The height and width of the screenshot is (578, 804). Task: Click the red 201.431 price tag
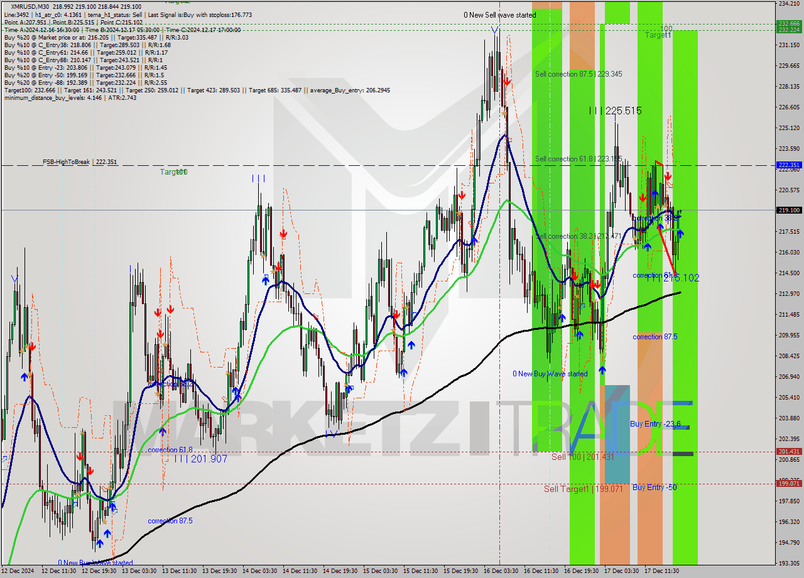(788, 452)
